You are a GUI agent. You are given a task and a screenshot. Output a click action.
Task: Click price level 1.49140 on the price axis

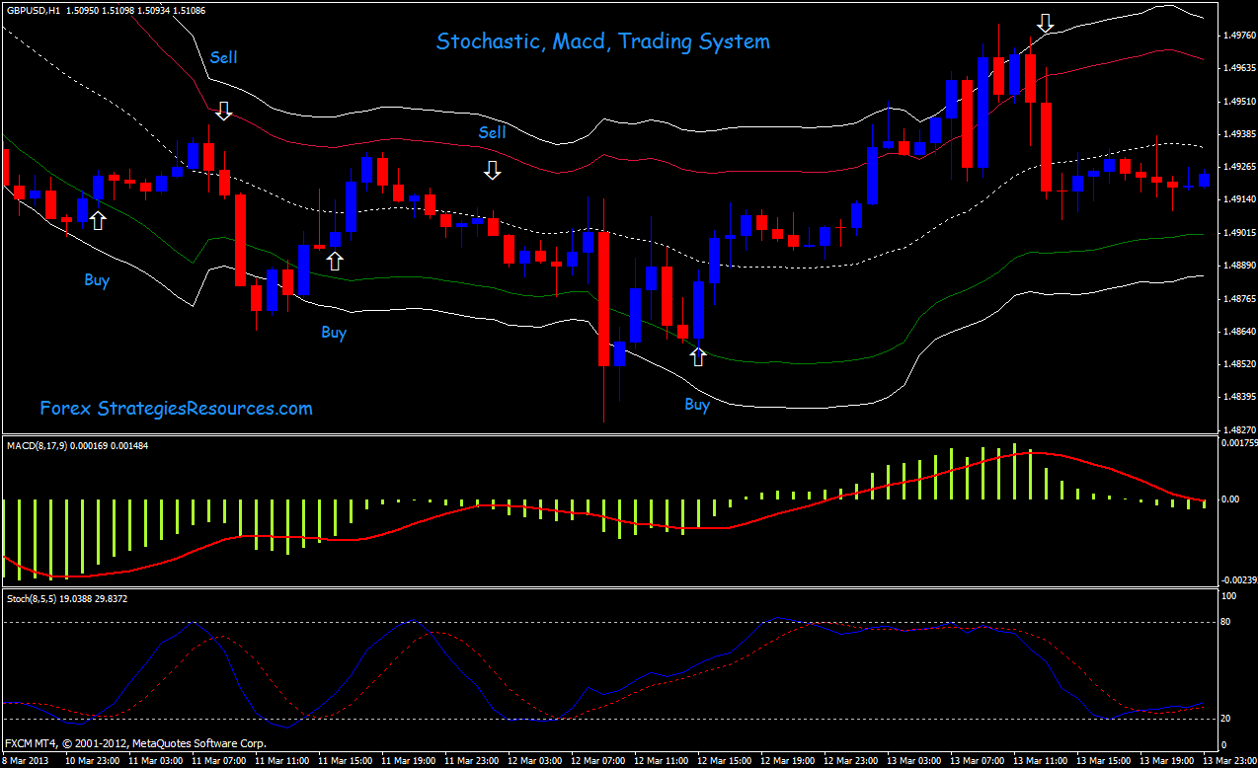tap(1238, 199)
